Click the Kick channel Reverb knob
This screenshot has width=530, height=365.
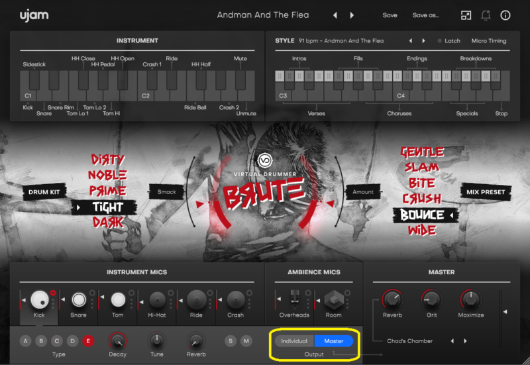pyautogui.click(x=195, y=340)
